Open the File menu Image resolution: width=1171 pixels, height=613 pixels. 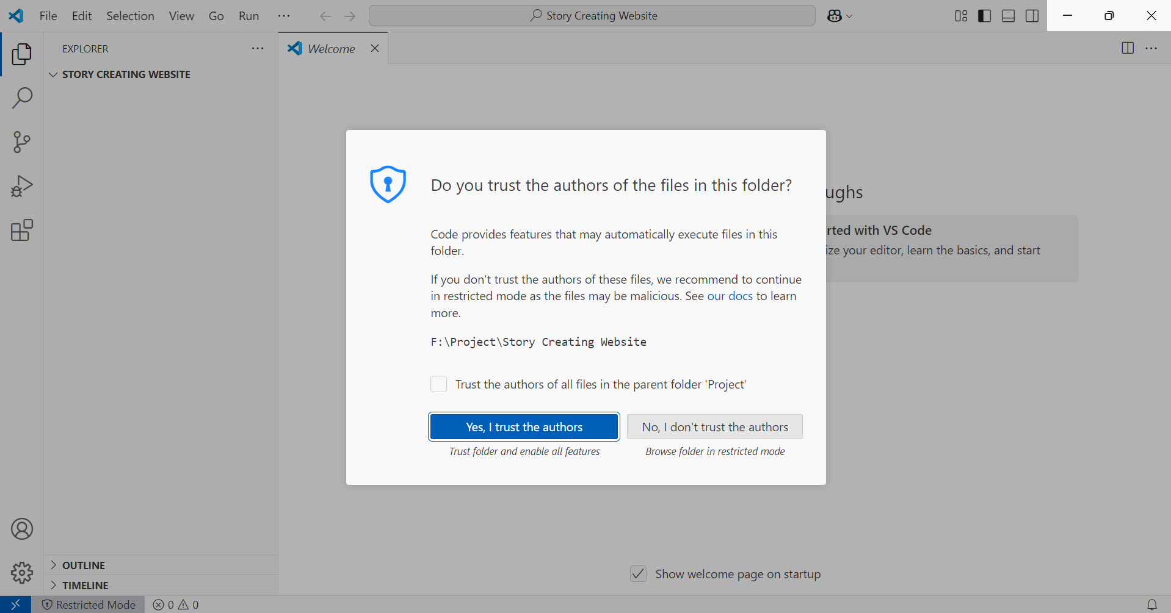48,16
